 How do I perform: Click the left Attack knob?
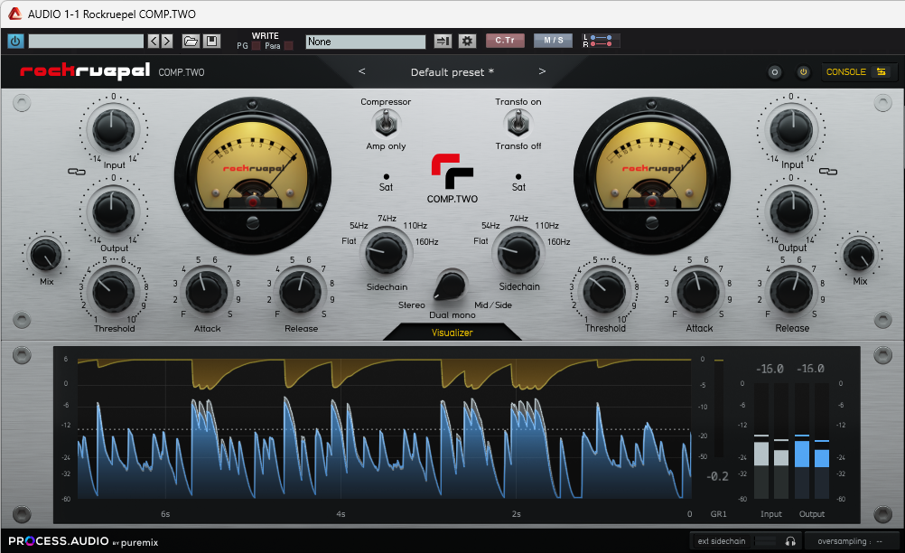pyautogui.click(x=206, y=292)
